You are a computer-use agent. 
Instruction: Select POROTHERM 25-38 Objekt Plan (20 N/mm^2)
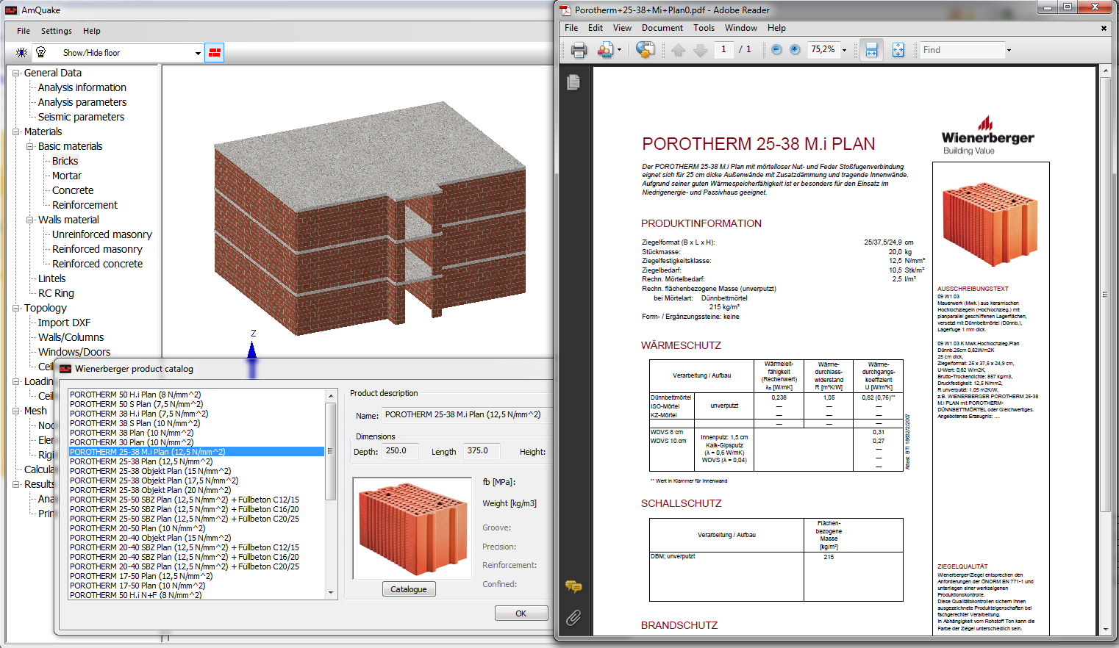150,490
